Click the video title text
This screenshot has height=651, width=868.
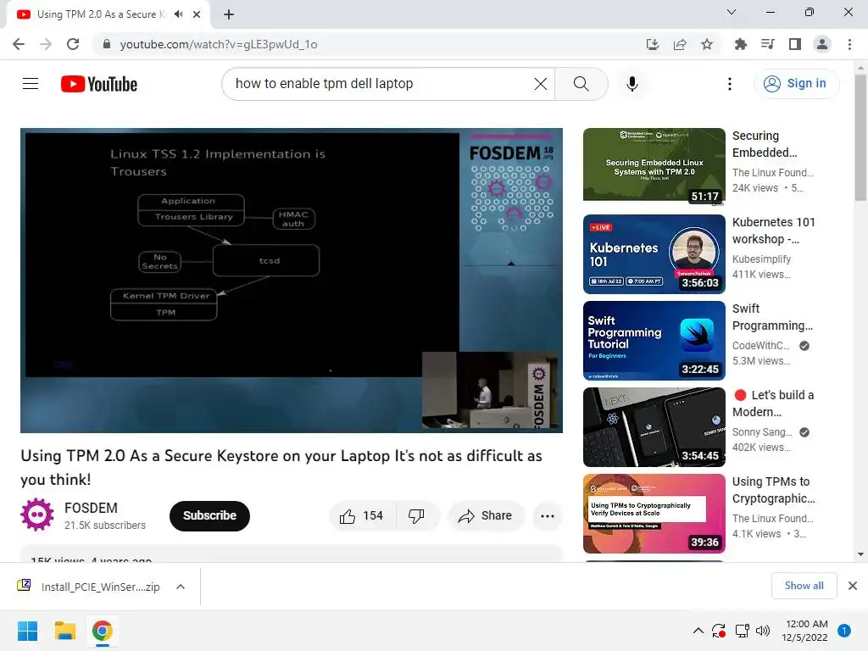pyautogui.click(x=281, y=467)
